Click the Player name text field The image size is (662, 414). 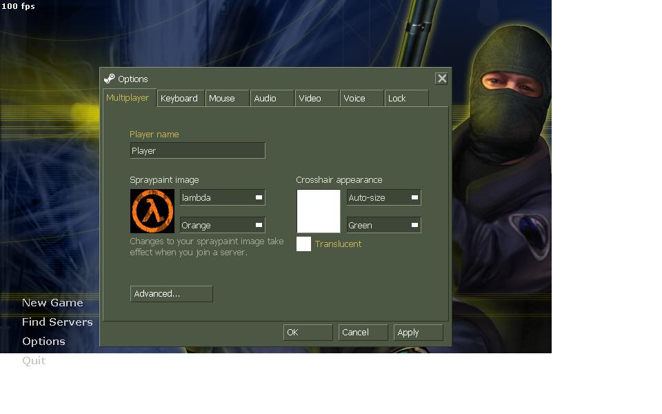point(198,150)
